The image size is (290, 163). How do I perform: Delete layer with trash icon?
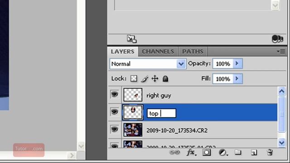270,153
